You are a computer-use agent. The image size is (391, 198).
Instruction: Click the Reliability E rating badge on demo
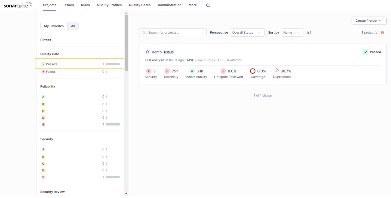[167, 71]
